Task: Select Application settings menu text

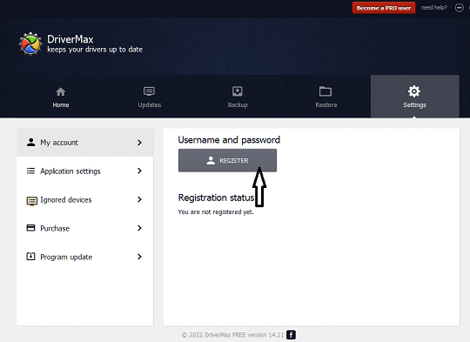Action: click(x=70, y=171)
